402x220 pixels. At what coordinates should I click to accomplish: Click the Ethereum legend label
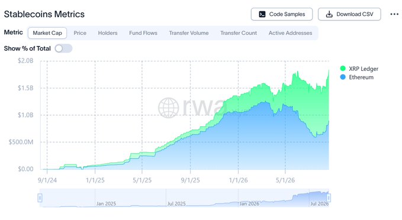click(361, 77)
